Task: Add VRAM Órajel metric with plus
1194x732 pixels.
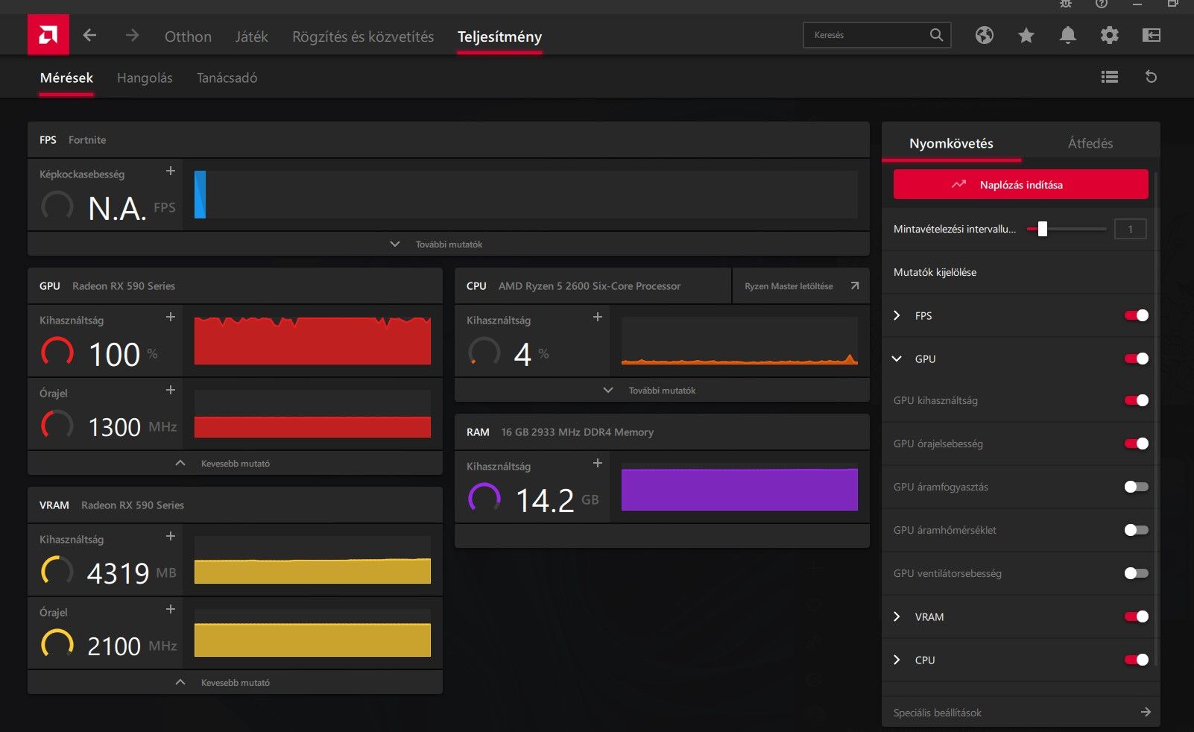Action: point(171,609)
